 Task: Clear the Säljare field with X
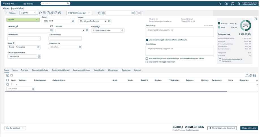pos(106,21)
